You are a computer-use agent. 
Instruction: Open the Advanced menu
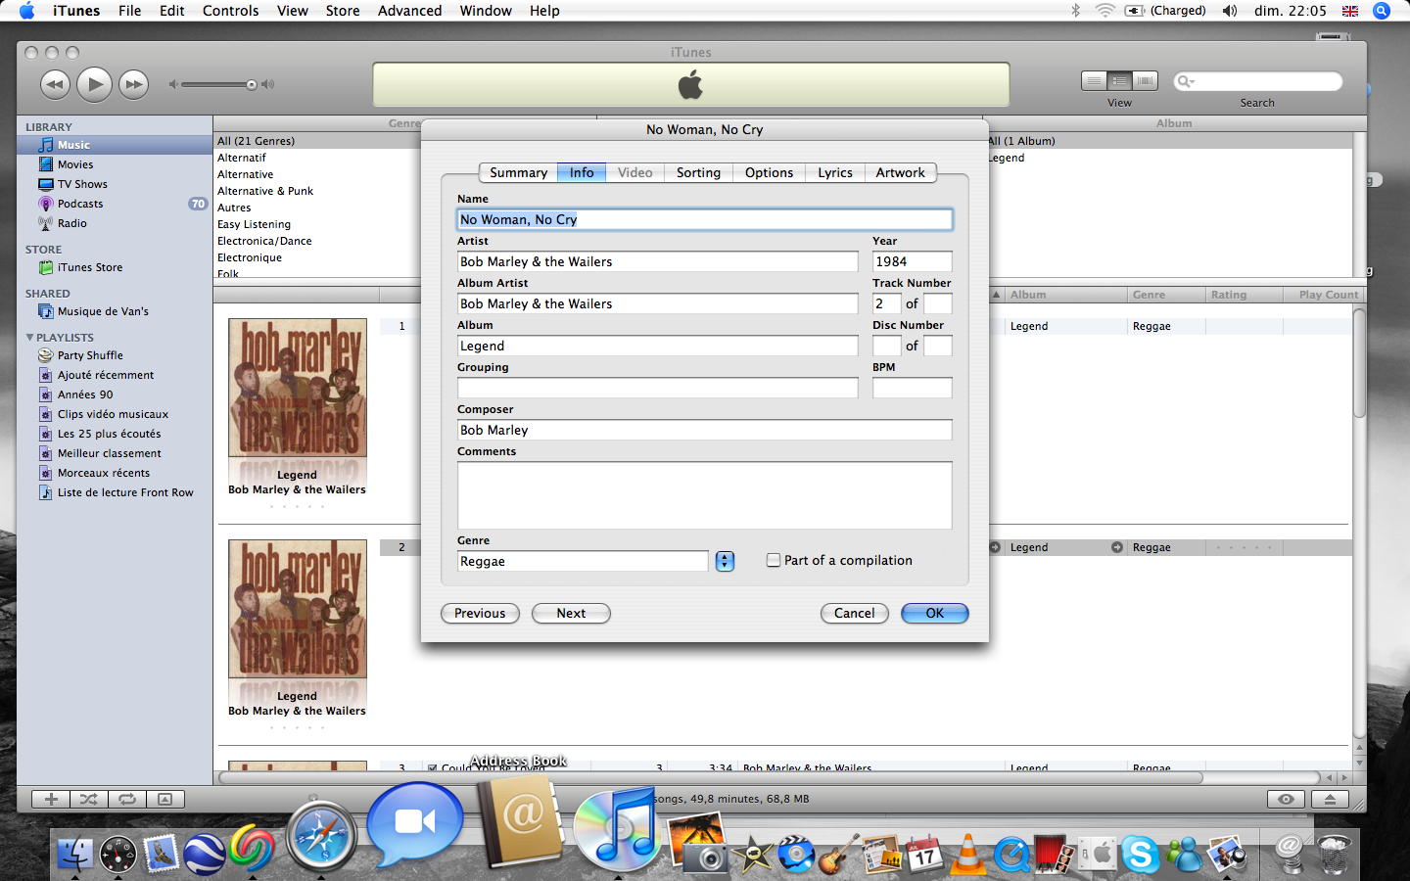[x=409, y=11]
